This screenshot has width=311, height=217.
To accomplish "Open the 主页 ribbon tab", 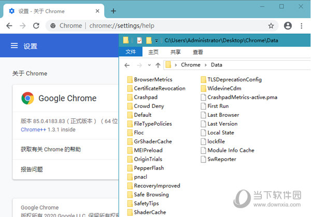I will tap(153, 52).
